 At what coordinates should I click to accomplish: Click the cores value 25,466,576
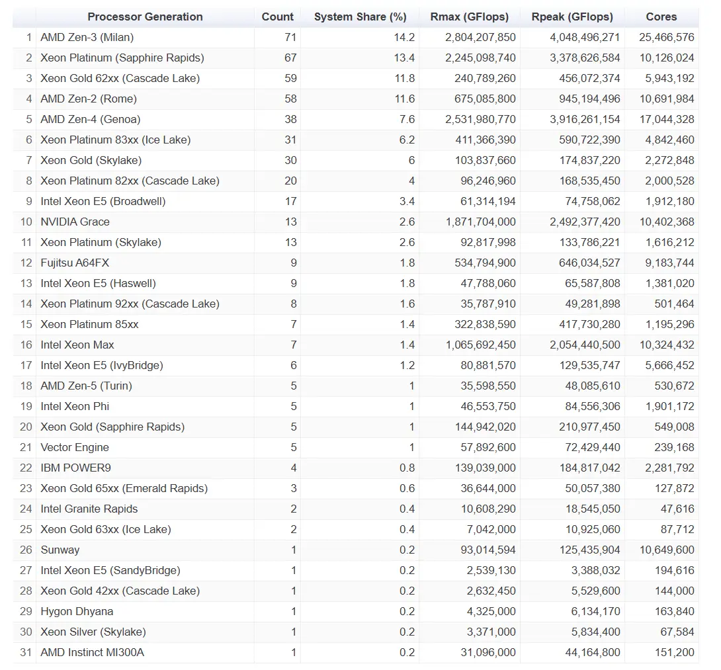coord(667,37)
